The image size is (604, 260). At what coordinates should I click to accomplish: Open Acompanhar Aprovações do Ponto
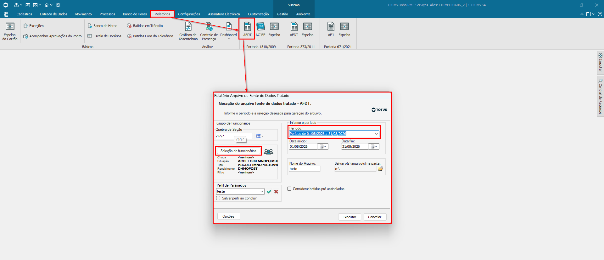pyautogui.click(x=53, y=36)
